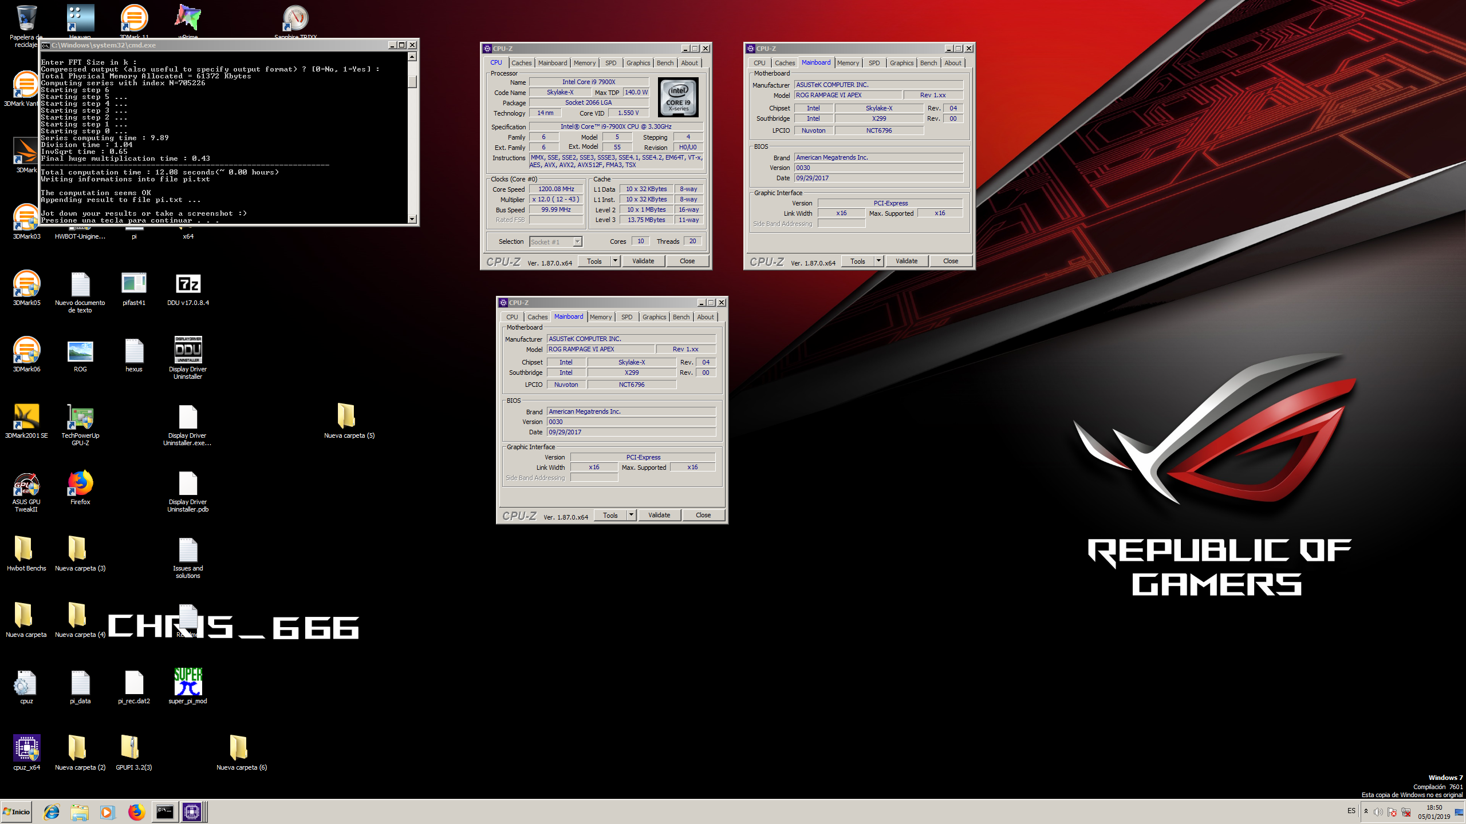The image size is (1466, 824).
Task: Open the pifast41 desktop icon
Action: [134, 290]
